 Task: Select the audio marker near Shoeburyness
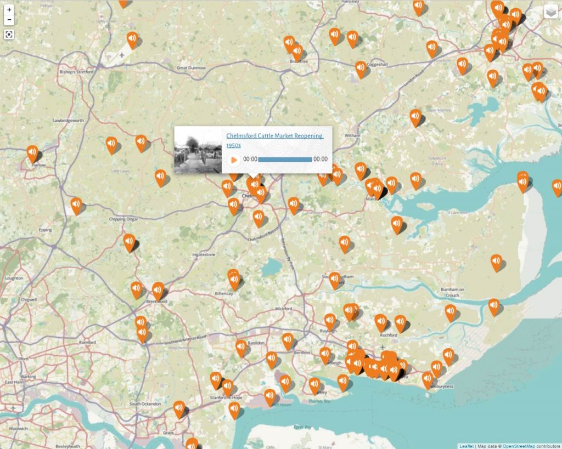click(x=428, y=378)
